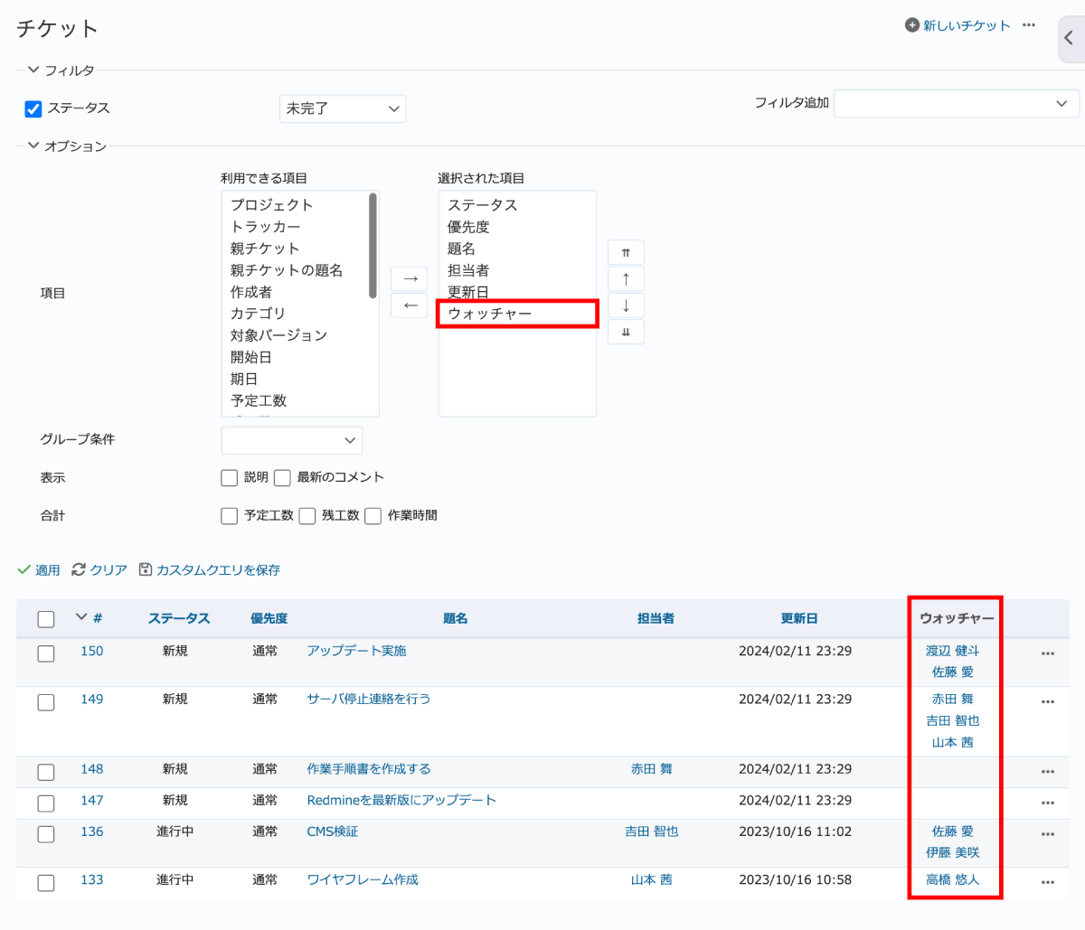Open the top-right ellipsis actions menu
The width and height of the screenshot is (1085, 930).
(x=1028, y=25)
